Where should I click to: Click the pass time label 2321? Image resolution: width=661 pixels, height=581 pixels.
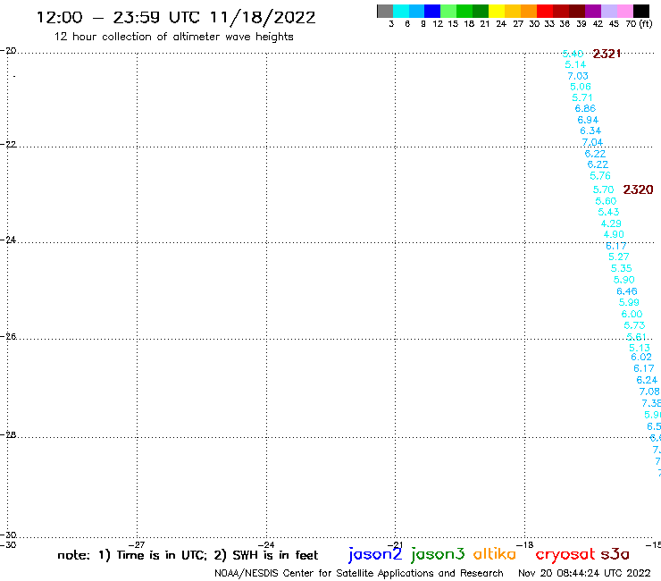(x=607, y=54)
